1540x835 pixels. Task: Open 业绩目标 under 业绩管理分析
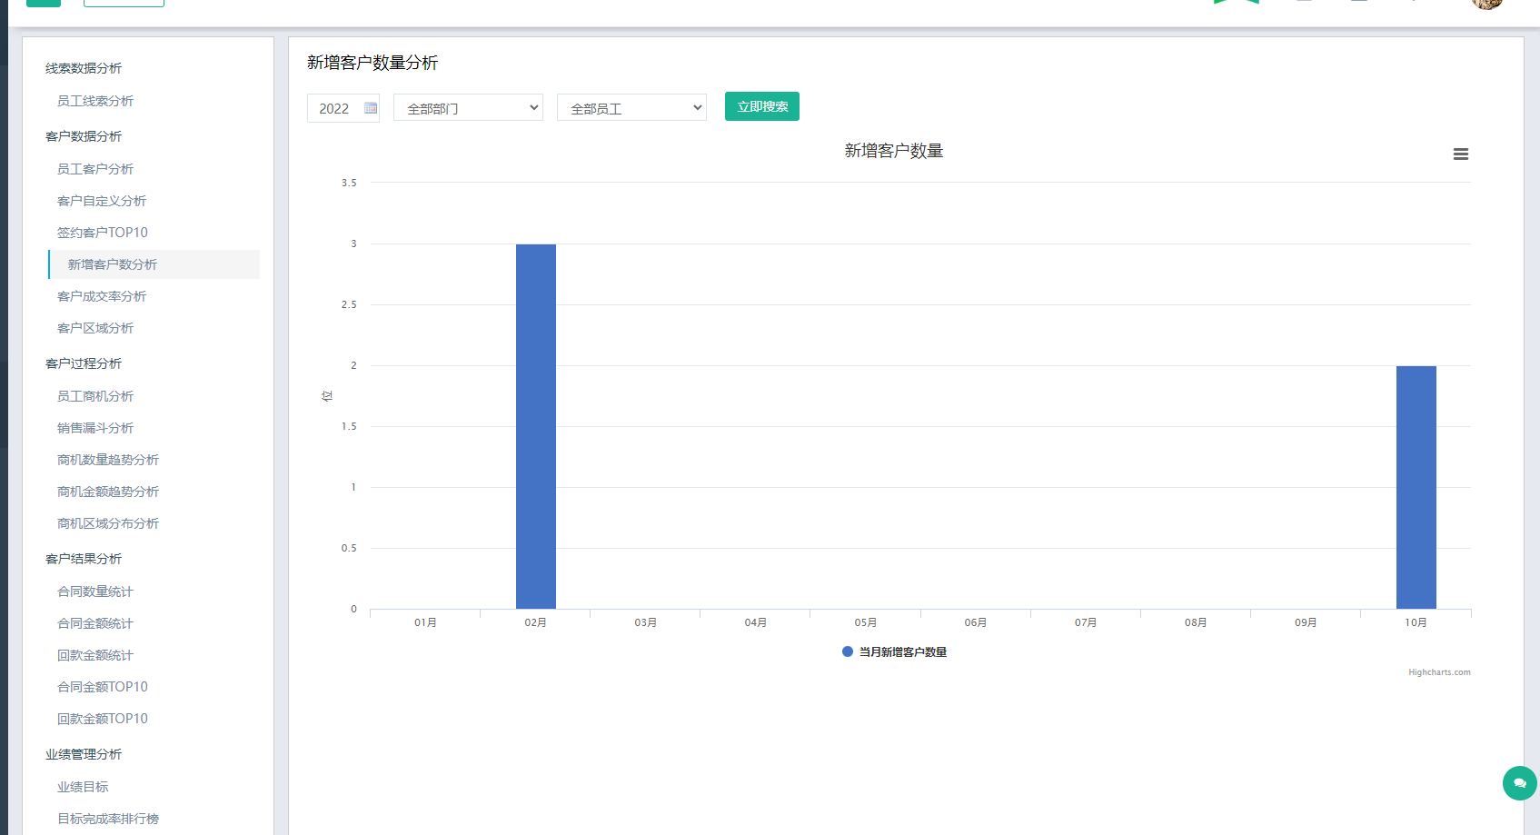coord(82,786)
